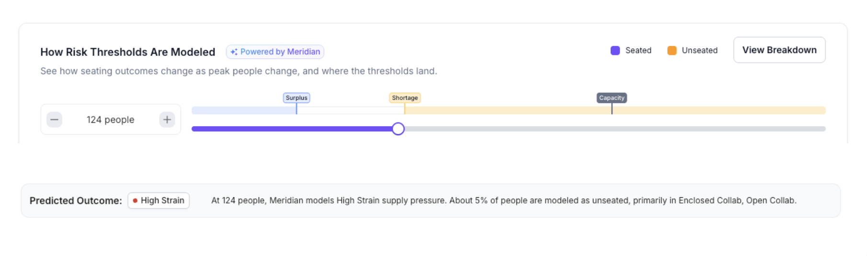Click the Capacity threshold marker

612,98
